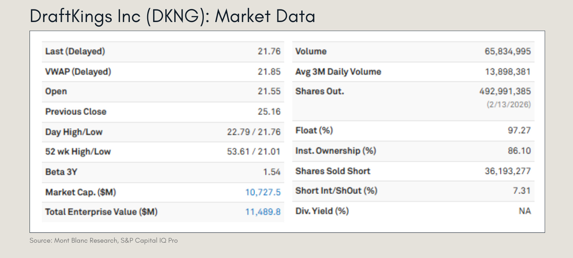Image resolution: width=573 pixels, height=258 pixels.
Task: Click the 'Short Int/ShOut (%)' label
Action: [336, 191]
